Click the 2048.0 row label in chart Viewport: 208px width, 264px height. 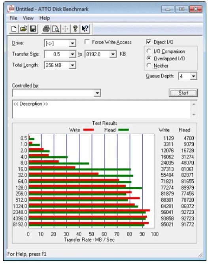(x=20, y=212)
